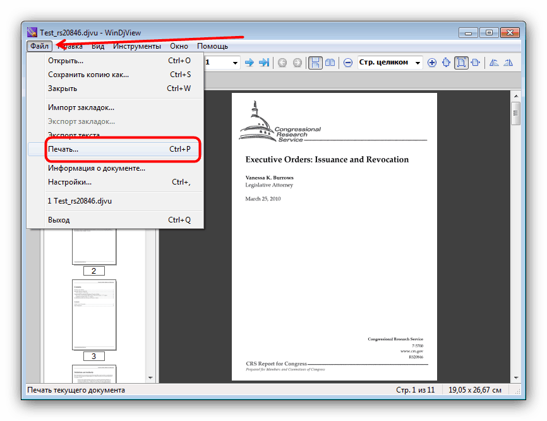Open the 'Инструменты' menu

pos(136,46)
